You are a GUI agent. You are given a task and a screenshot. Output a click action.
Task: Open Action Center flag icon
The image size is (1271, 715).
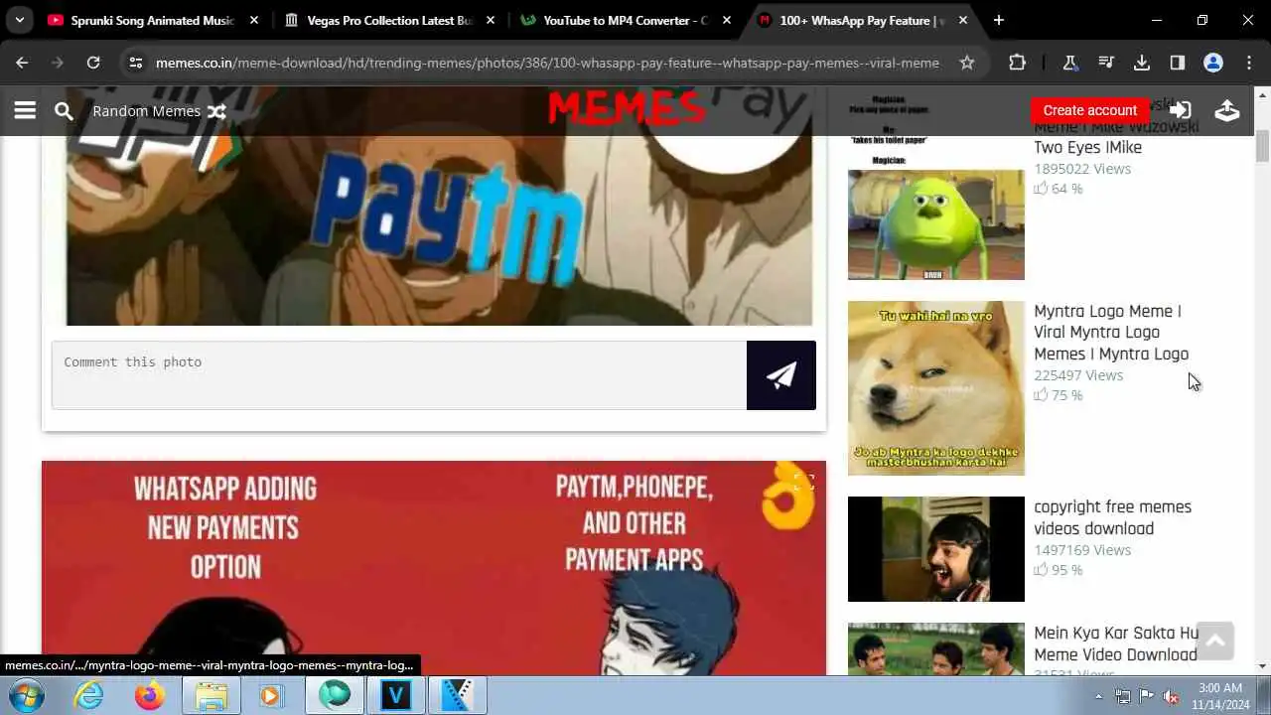pyautogui.click(x=1146, y=696)
